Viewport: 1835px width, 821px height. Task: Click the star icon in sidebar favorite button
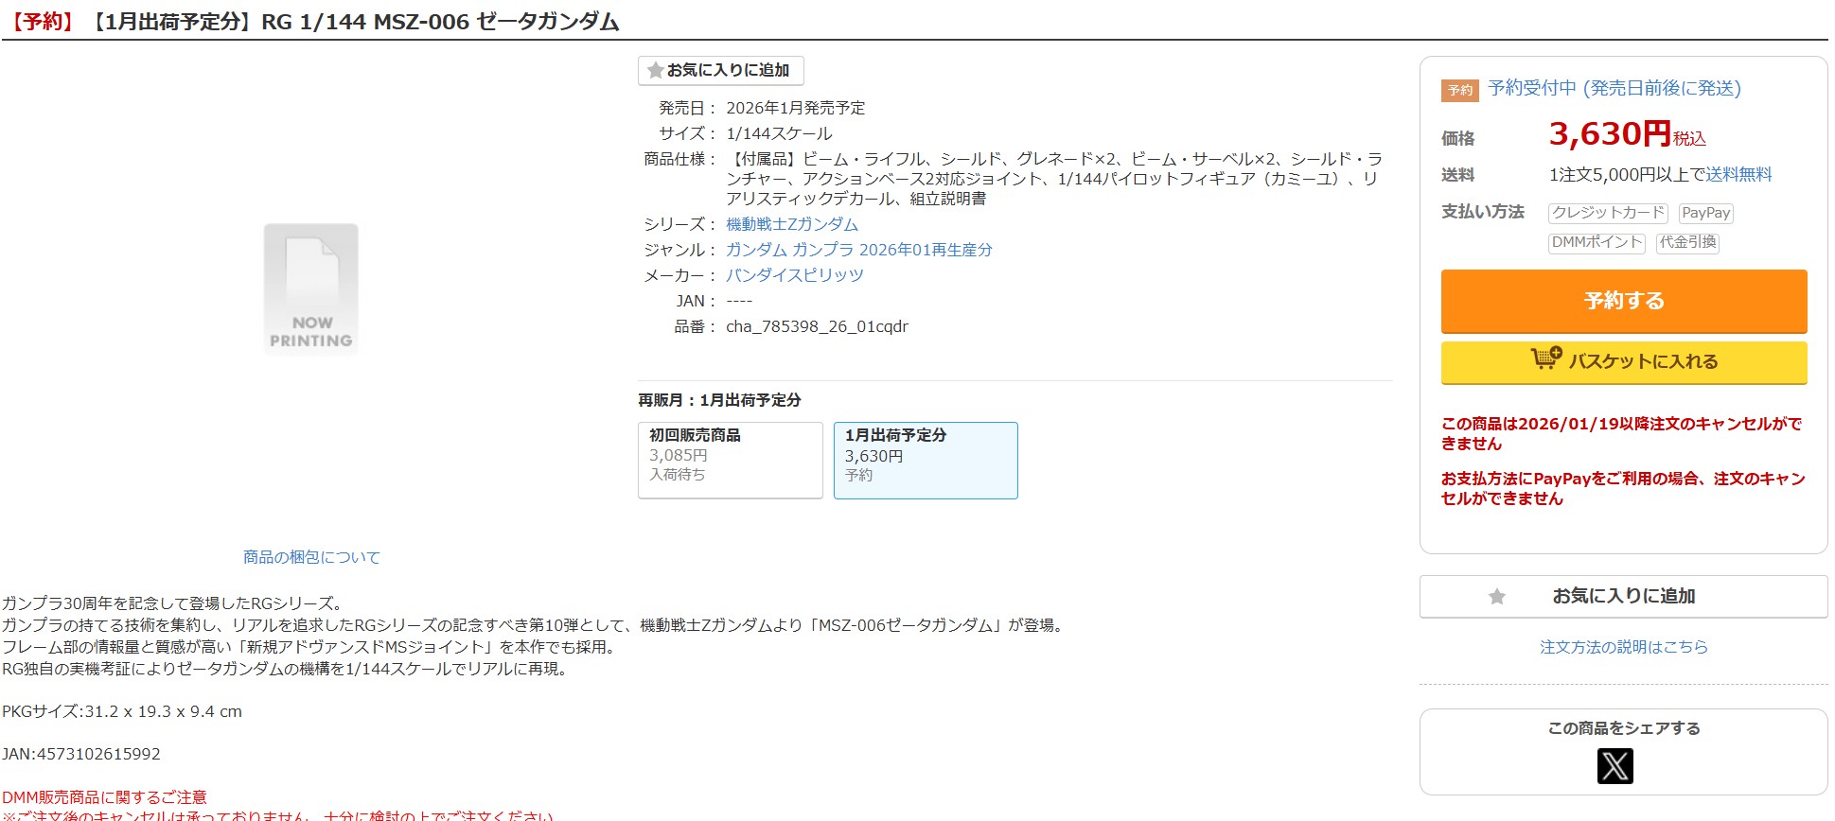click(x=1496, y=596)
